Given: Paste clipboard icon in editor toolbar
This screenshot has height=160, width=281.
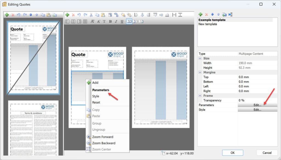Looking at the screenshot, I should point(103,15).
